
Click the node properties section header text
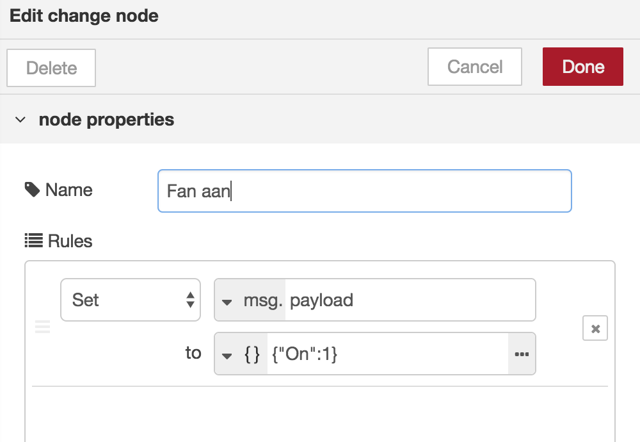click(x=106, y=120)
